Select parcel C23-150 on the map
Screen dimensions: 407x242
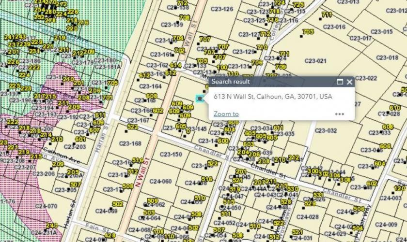(171, 155)
